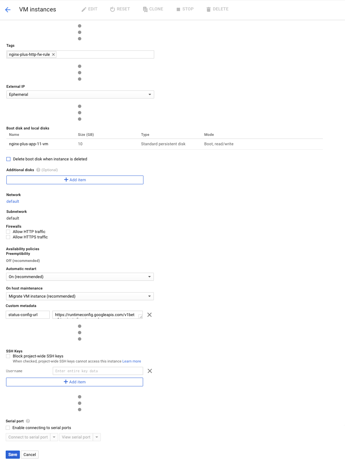Screen dimensions: 345x460
Task: Click the Size (GB) column header
Action: coord(86,135)
